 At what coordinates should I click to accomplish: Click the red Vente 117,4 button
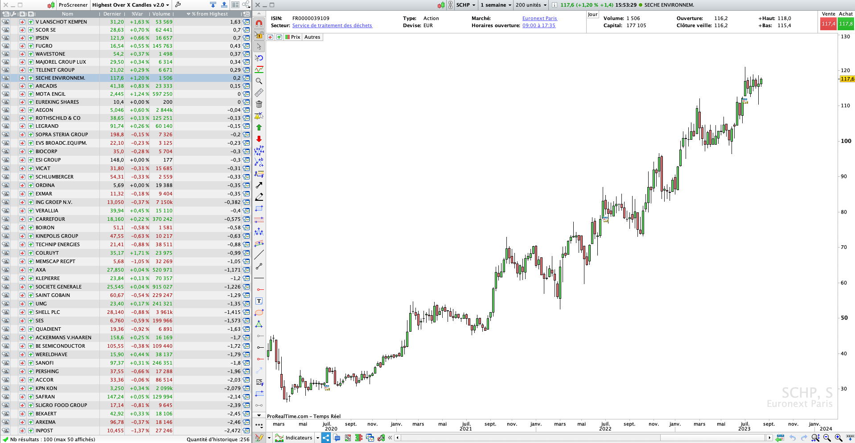(x=828, y=24)
